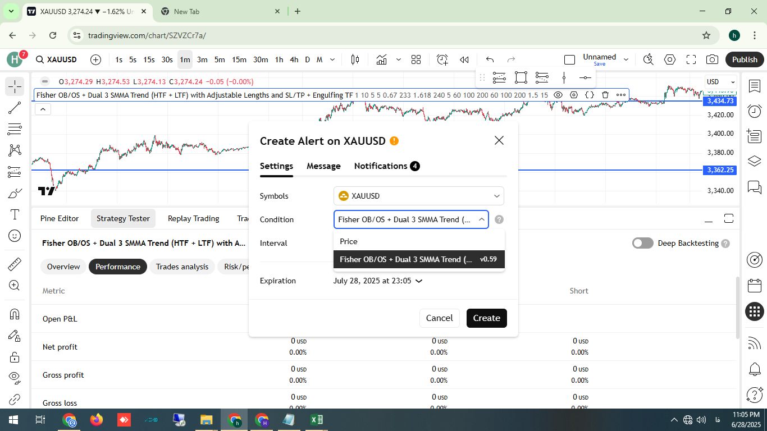Viewport: 767px width, 431px height.
Task: Select the Trend line drawing tool
Action: (15, 108)
